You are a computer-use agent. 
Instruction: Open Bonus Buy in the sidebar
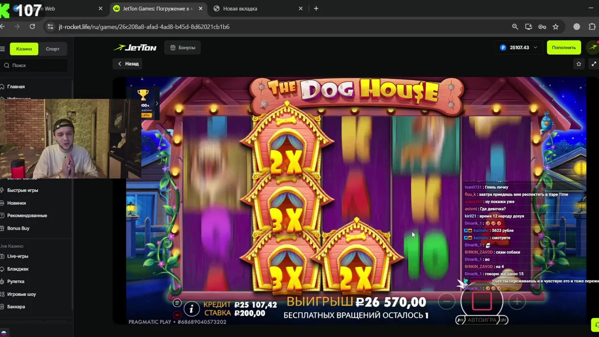point(18,228)
